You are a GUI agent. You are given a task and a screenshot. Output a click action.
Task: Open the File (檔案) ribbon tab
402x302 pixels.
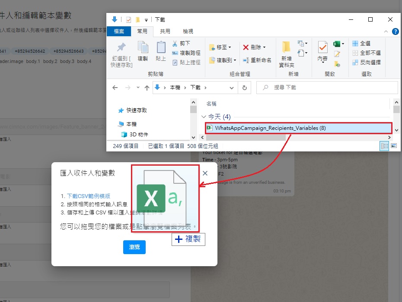pos(119,31)
